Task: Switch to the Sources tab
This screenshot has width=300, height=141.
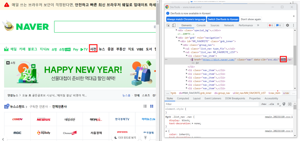Action: (215, 25)
